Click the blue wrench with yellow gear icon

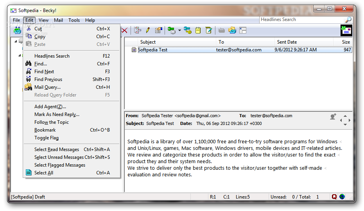click(187, 30)
